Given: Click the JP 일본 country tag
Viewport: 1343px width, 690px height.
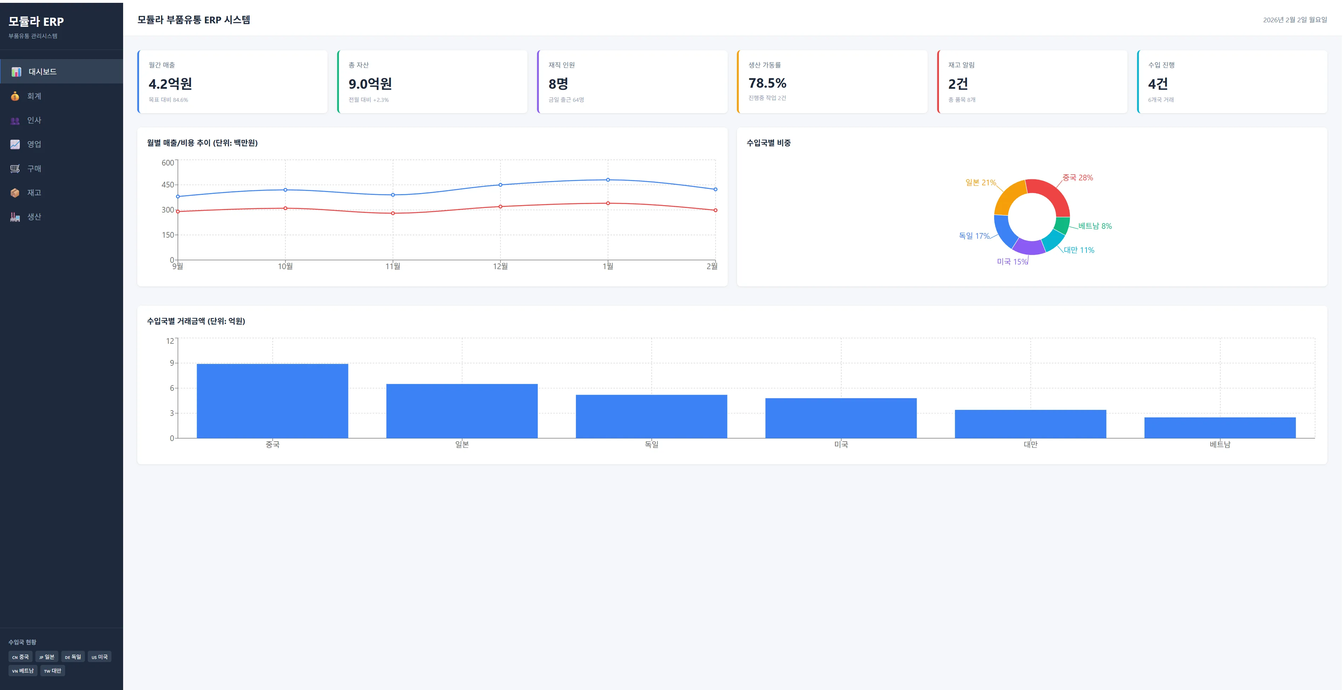Looking at the screenshot, I should pos(47,657).
